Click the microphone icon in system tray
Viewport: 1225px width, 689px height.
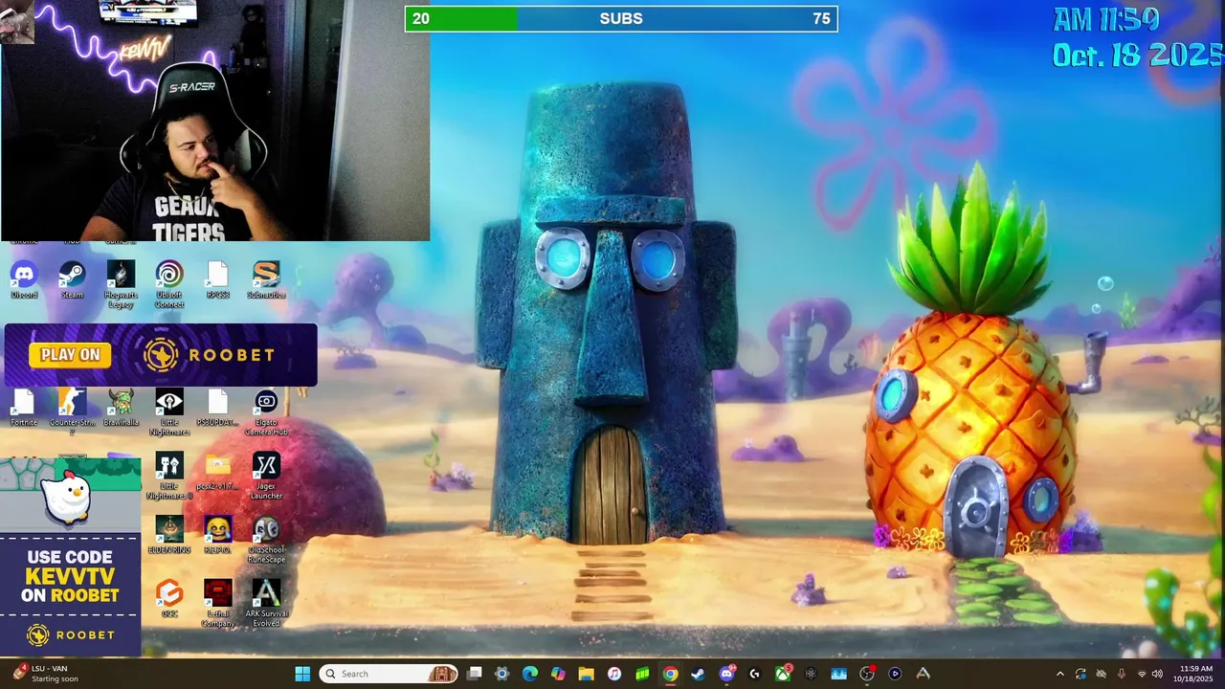click(x=1121, y=674)
